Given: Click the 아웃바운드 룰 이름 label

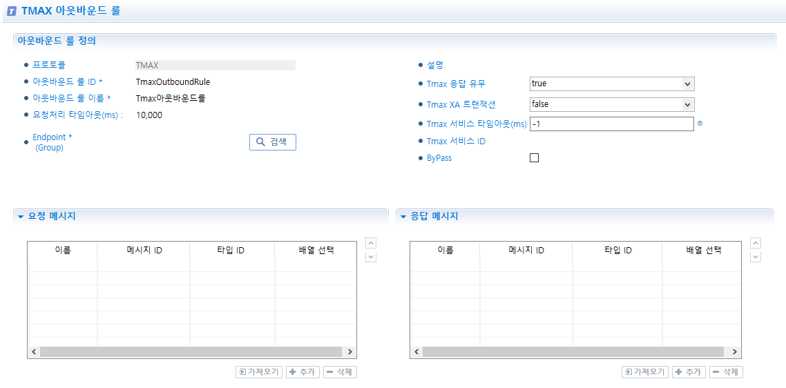Looking at the screenshot, I should (71, 98).
